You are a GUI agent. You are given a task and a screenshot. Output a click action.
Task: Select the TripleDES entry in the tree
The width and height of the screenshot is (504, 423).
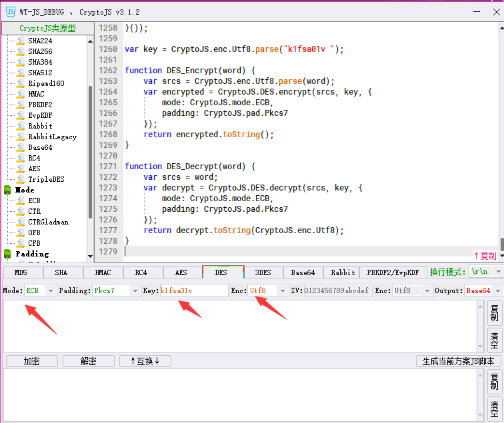tap(46, 179)
